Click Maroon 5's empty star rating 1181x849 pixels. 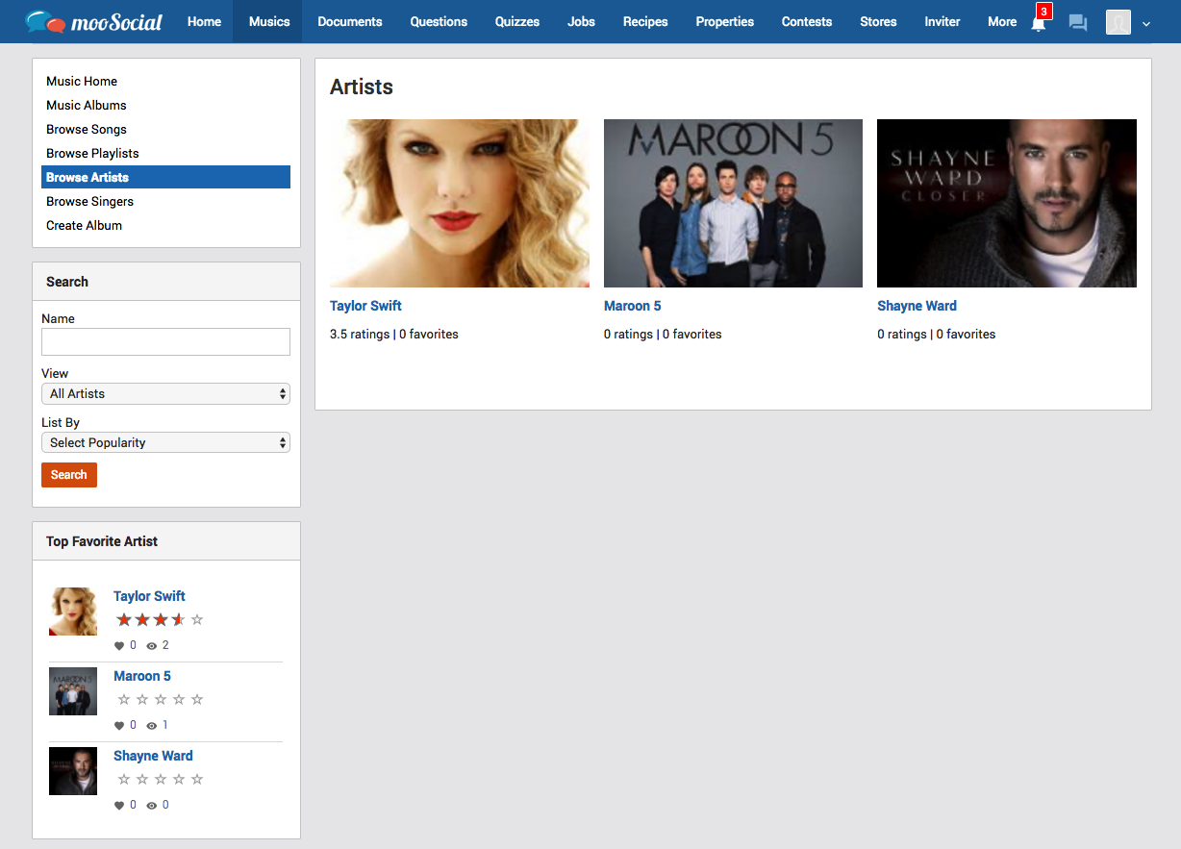pos(160,700)
